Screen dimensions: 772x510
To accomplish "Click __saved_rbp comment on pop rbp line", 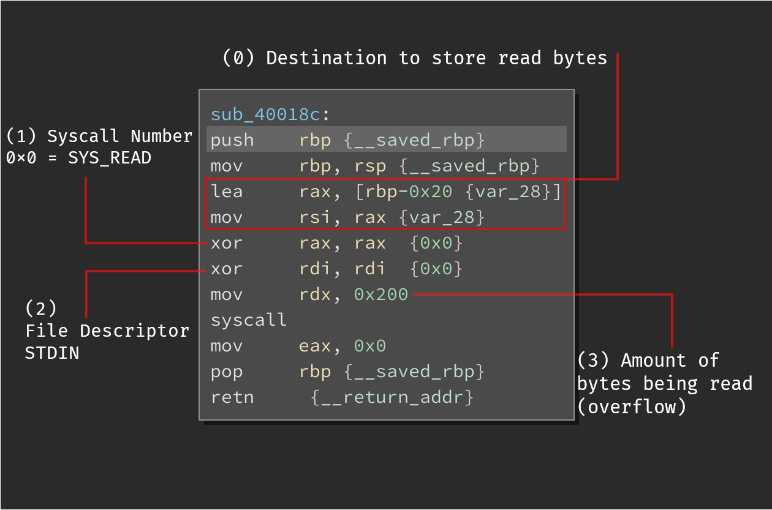I will [414, 372].
